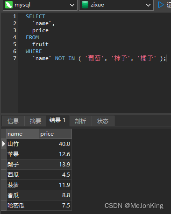This screenshot has height=214, width=171.
Task: Select the 山竹 cell
Action: pyautogui.click(x=22, y=144)
